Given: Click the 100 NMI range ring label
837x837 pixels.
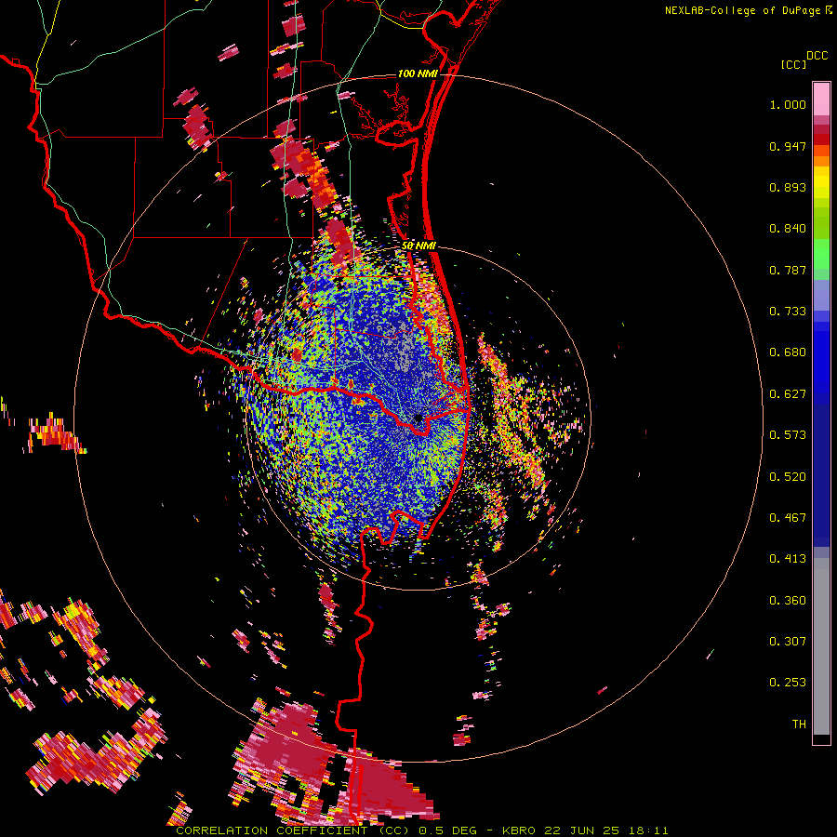Looking at the screenshot, I should point(417,73).
